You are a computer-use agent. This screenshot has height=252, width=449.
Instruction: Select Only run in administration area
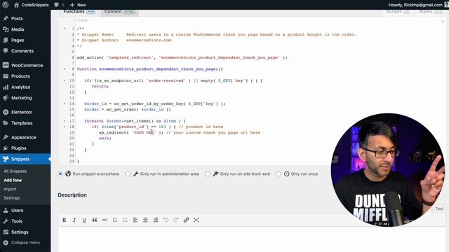click(128, 174)
